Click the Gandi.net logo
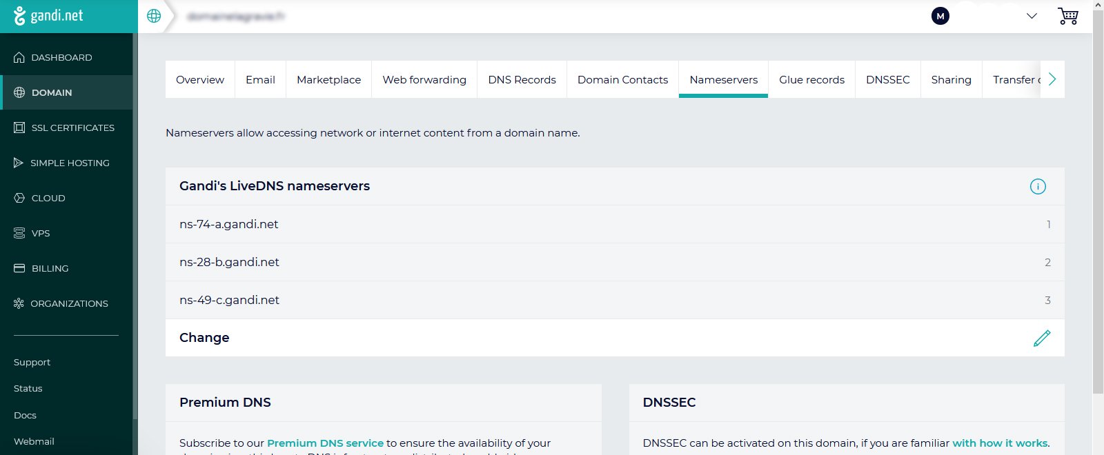 pyautogui.click(x=48, y=16)
